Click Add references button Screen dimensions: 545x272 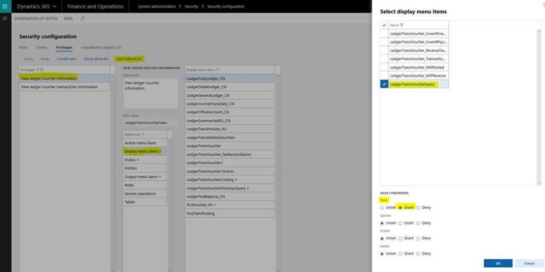click(129, 58)
